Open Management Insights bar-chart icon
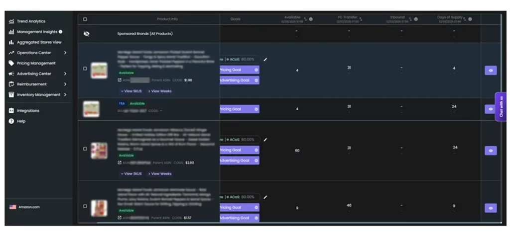 coord(11,32)
